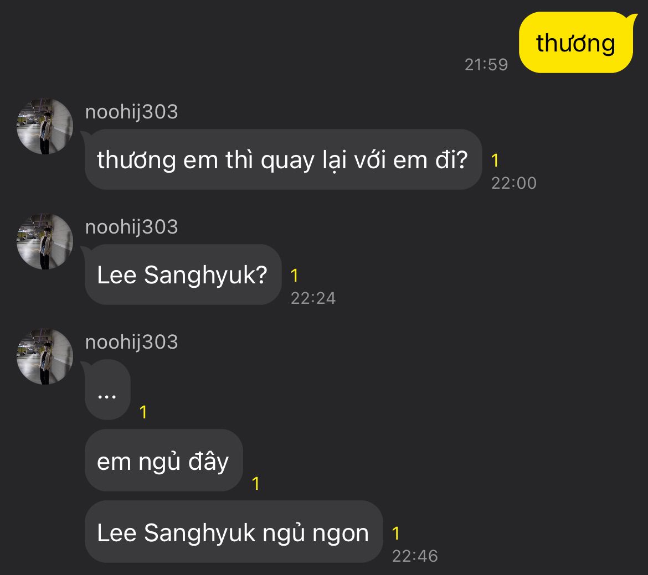The image size is (648, 575).
Task: Click noohij303 name above "thương em thì quay lại" message
Action: (131, 112)
